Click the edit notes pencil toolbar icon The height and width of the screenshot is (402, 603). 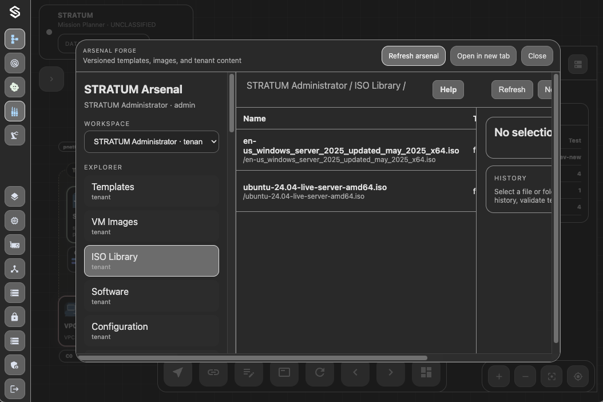tap(248, 372)
